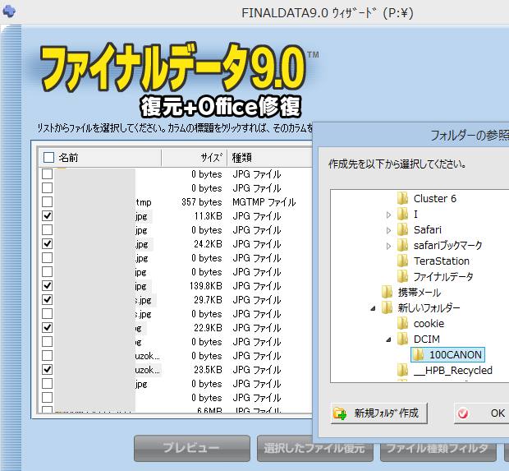Expand the safariブックマーク folder node
The image size is (509, 471).
[x=388, y=245]
